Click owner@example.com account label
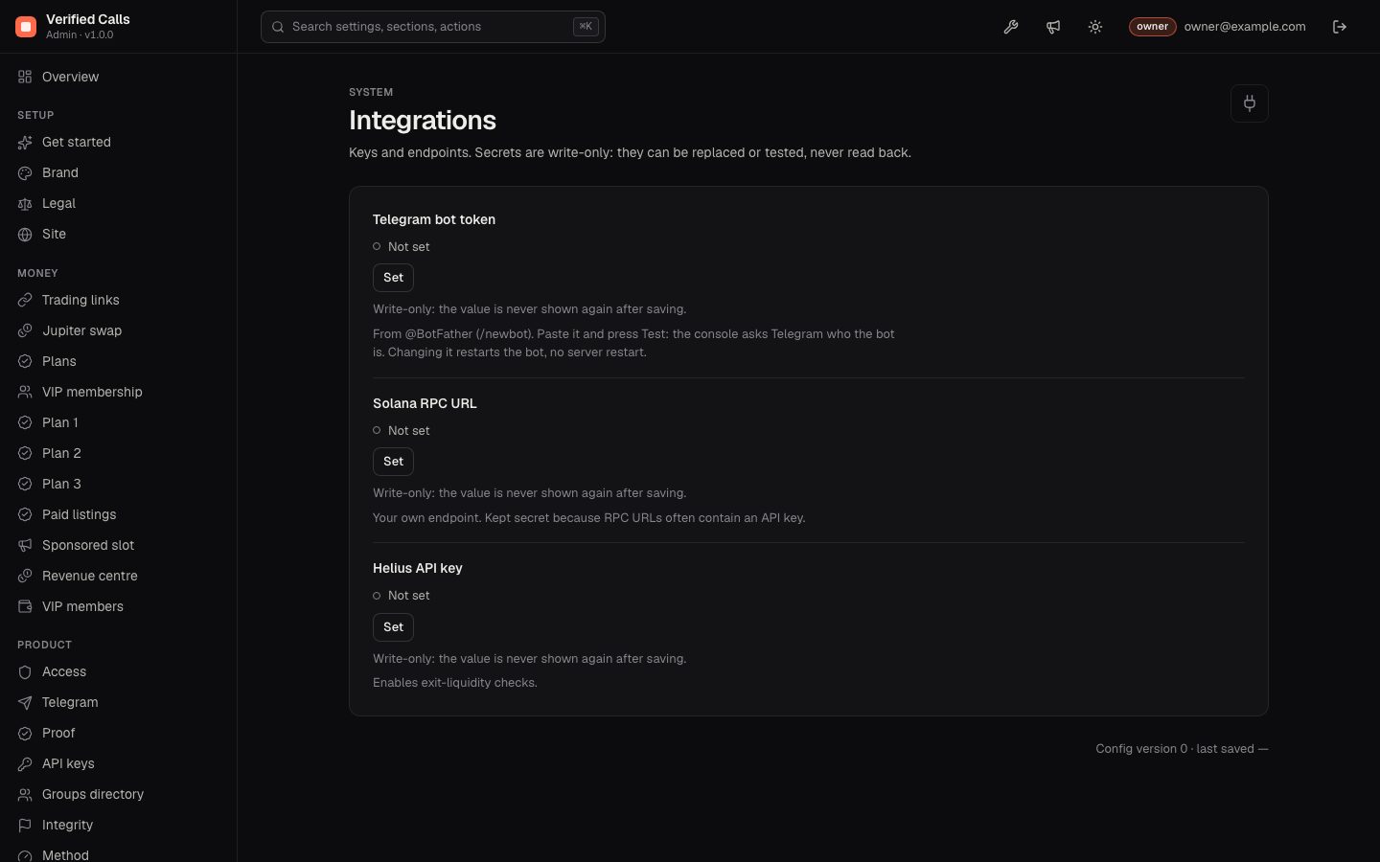Screen dimensions: 1380x862 [1245, 27]
